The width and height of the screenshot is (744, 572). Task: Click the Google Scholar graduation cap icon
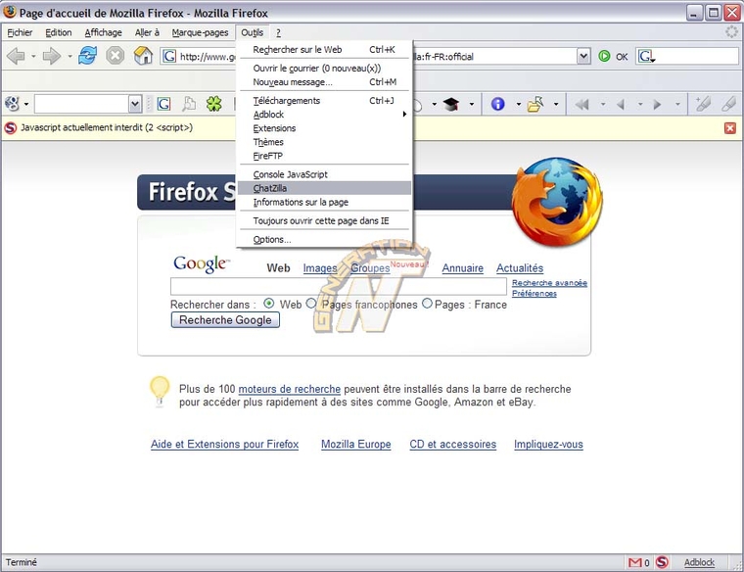point(450,104)
